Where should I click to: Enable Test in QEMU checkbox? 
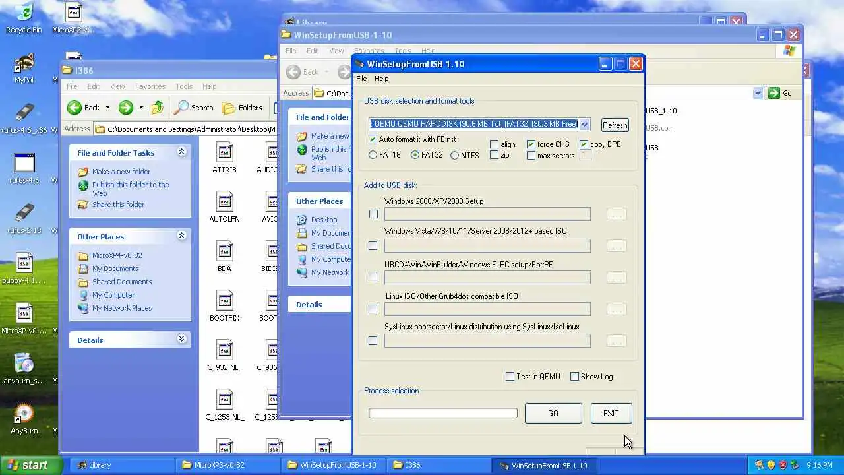coord(510,376)
